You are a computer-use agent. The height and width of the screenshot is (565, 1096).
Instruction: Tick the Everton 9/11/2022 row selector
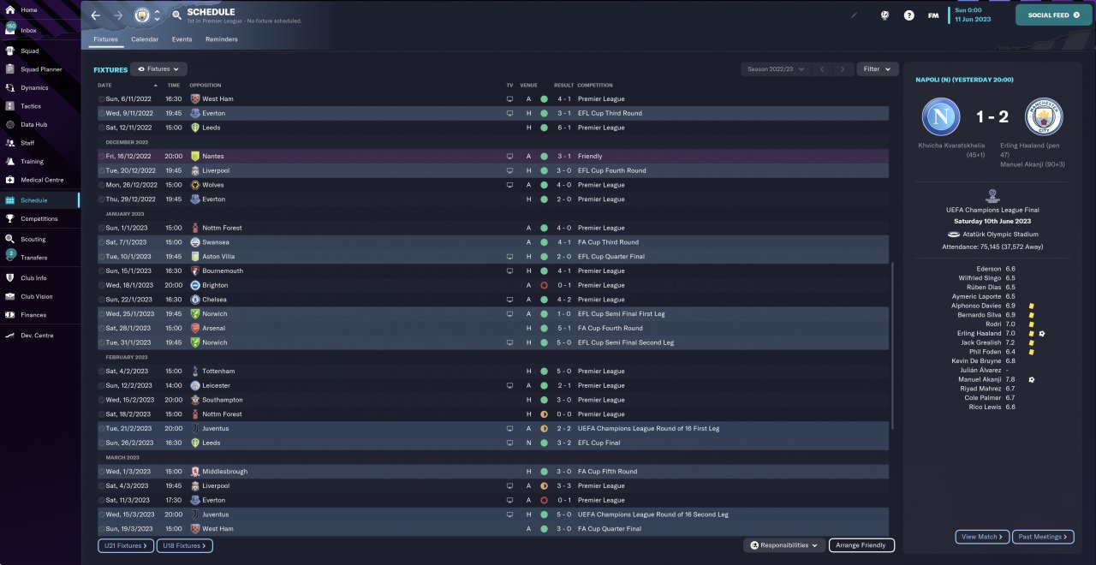pyautogui.click(x=101, y=113)
